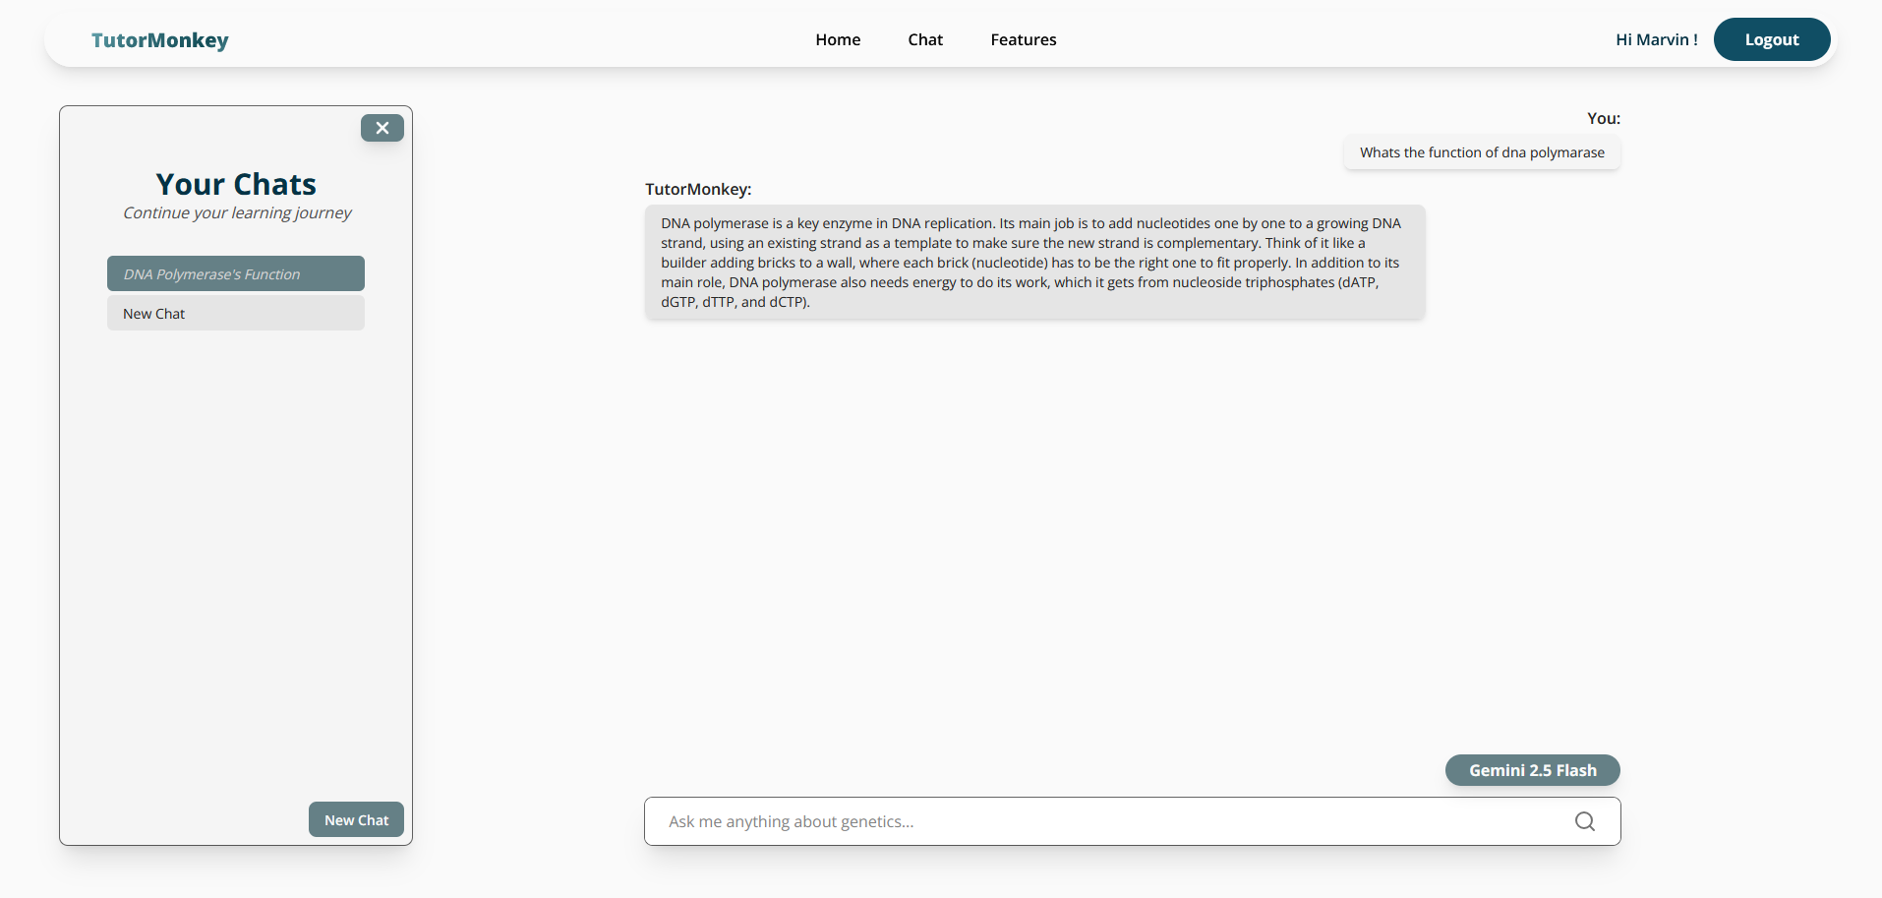
Task: Switch to the Chat section
Action: pos(925,39)
